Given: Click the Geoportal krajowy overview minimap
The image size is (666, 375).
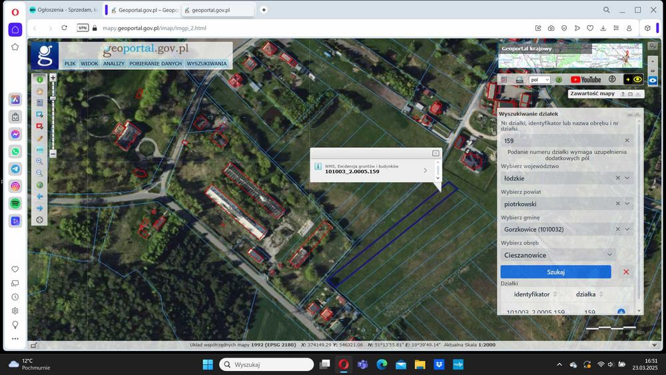Looking at the screenshot, I should click(571, 56).
